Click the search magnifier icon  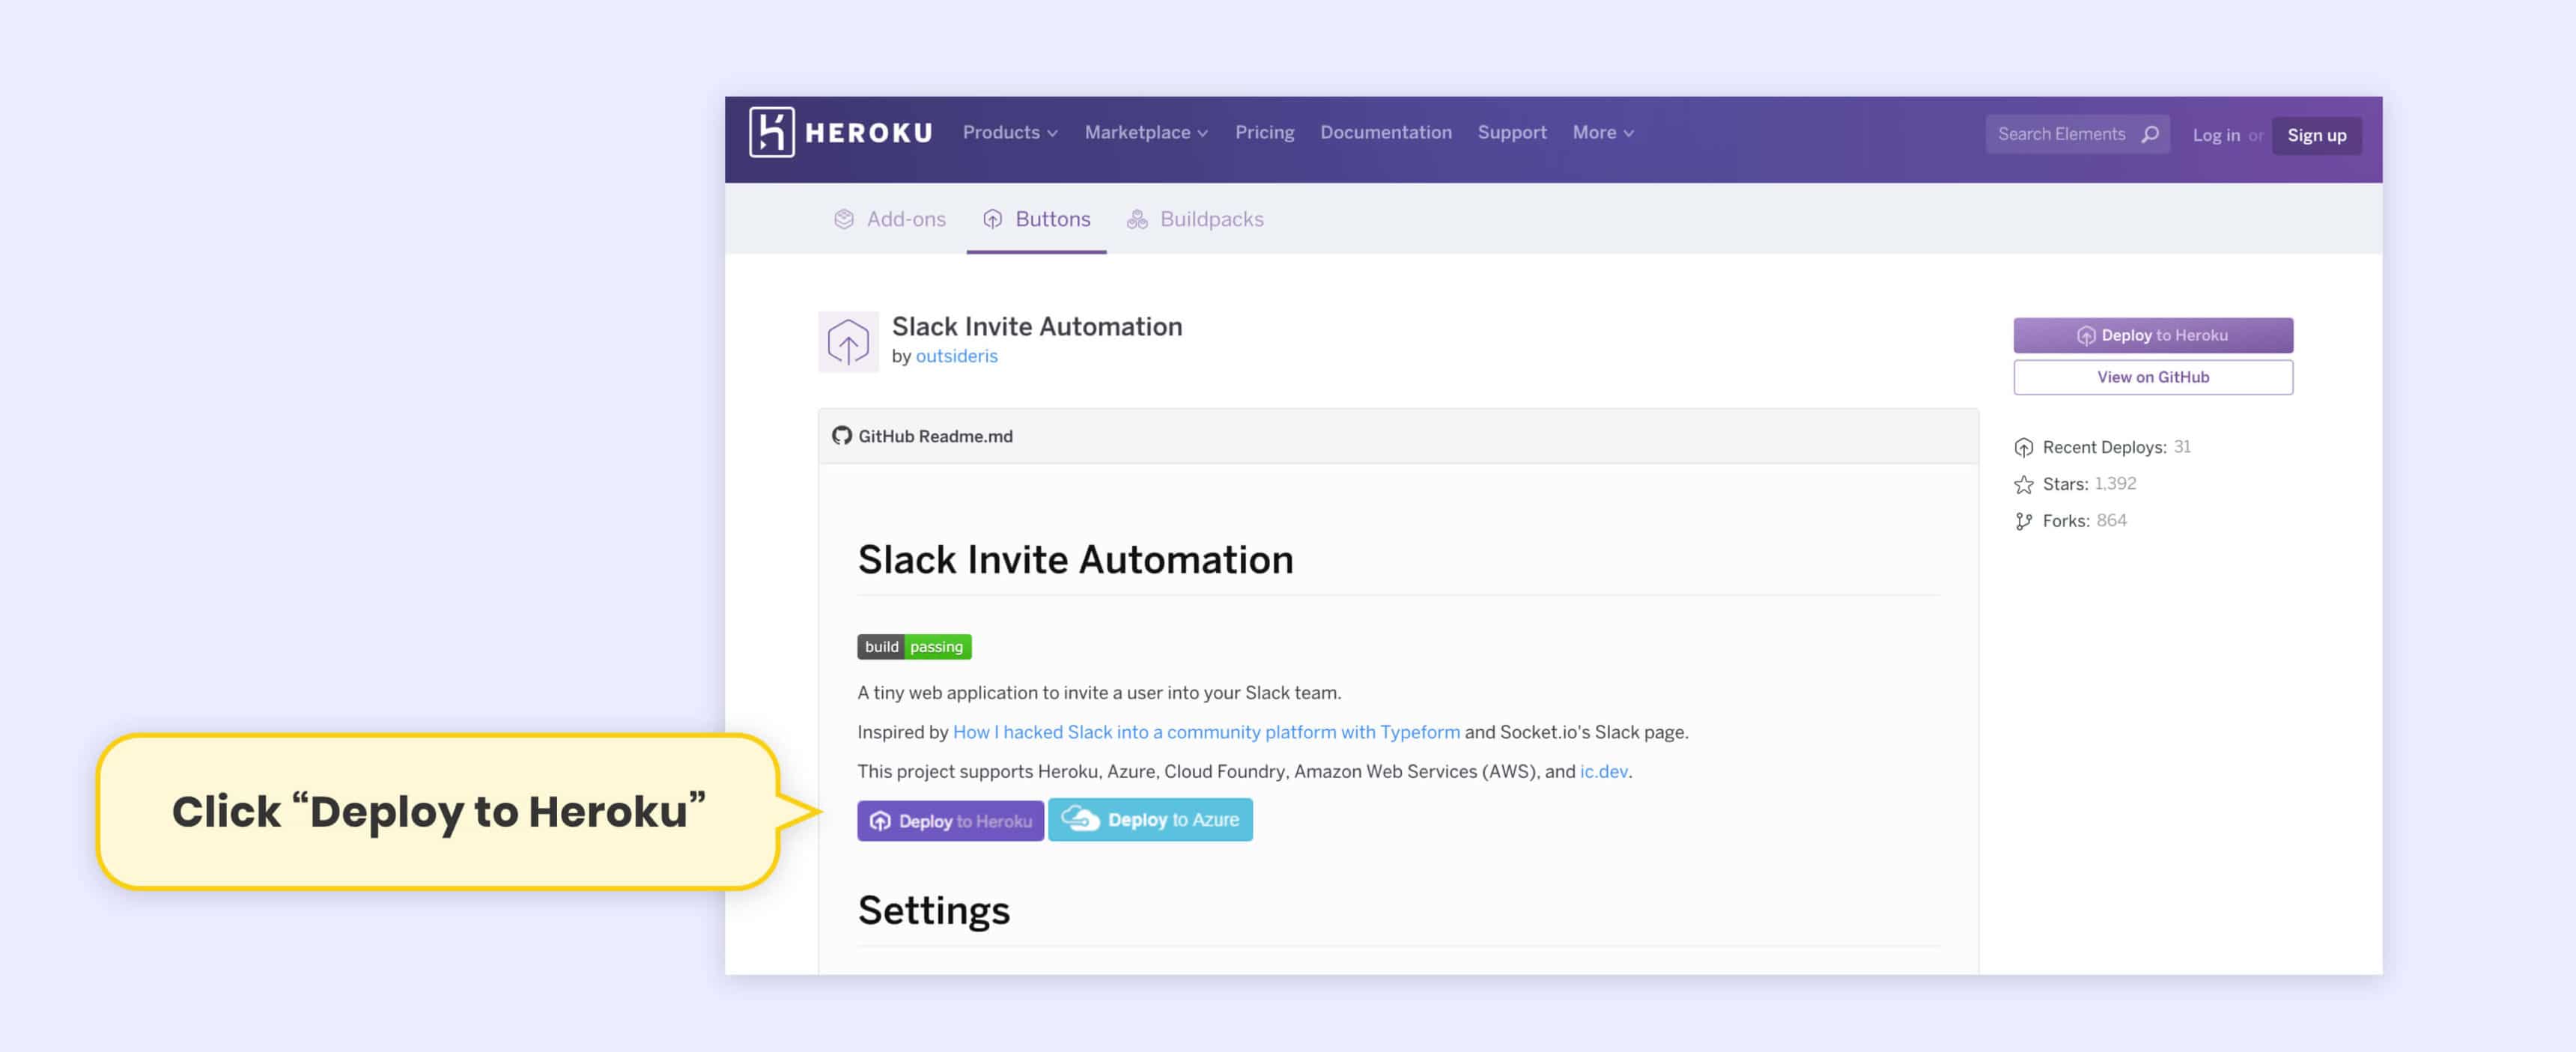coord(2150,134)
